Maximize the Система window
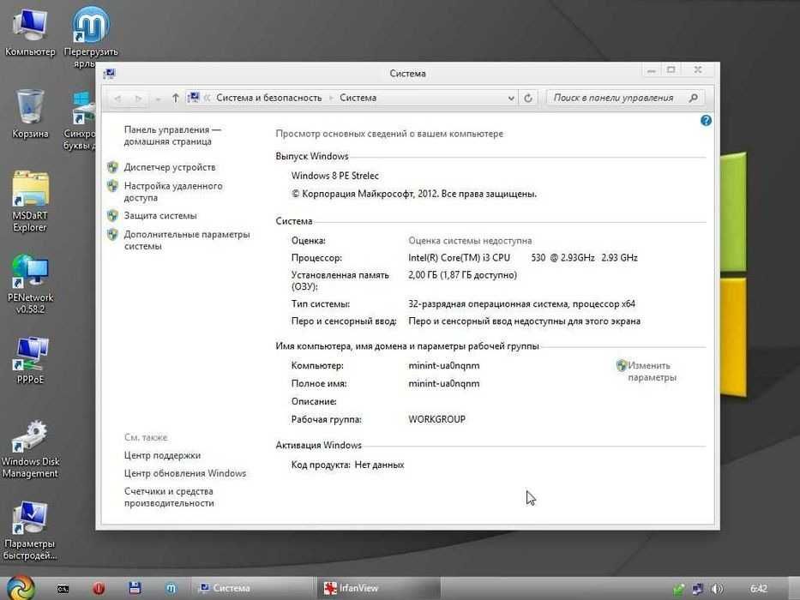The height and width of the screenshot is (600, 800). (671, 70)
